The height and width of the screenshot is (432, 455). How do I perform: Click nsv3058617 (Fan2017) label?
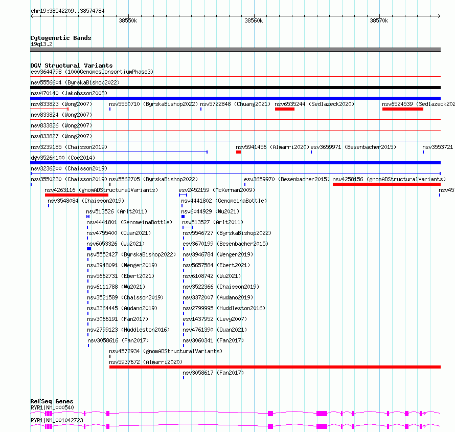(213, 373)
